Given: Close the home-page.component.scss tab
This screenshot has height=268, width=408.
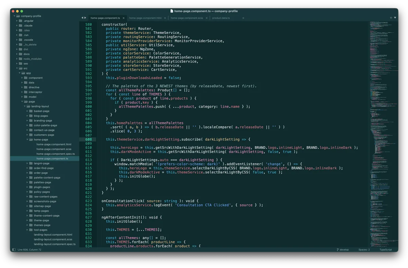Looking at the screenshot, I should coord(207,18).
